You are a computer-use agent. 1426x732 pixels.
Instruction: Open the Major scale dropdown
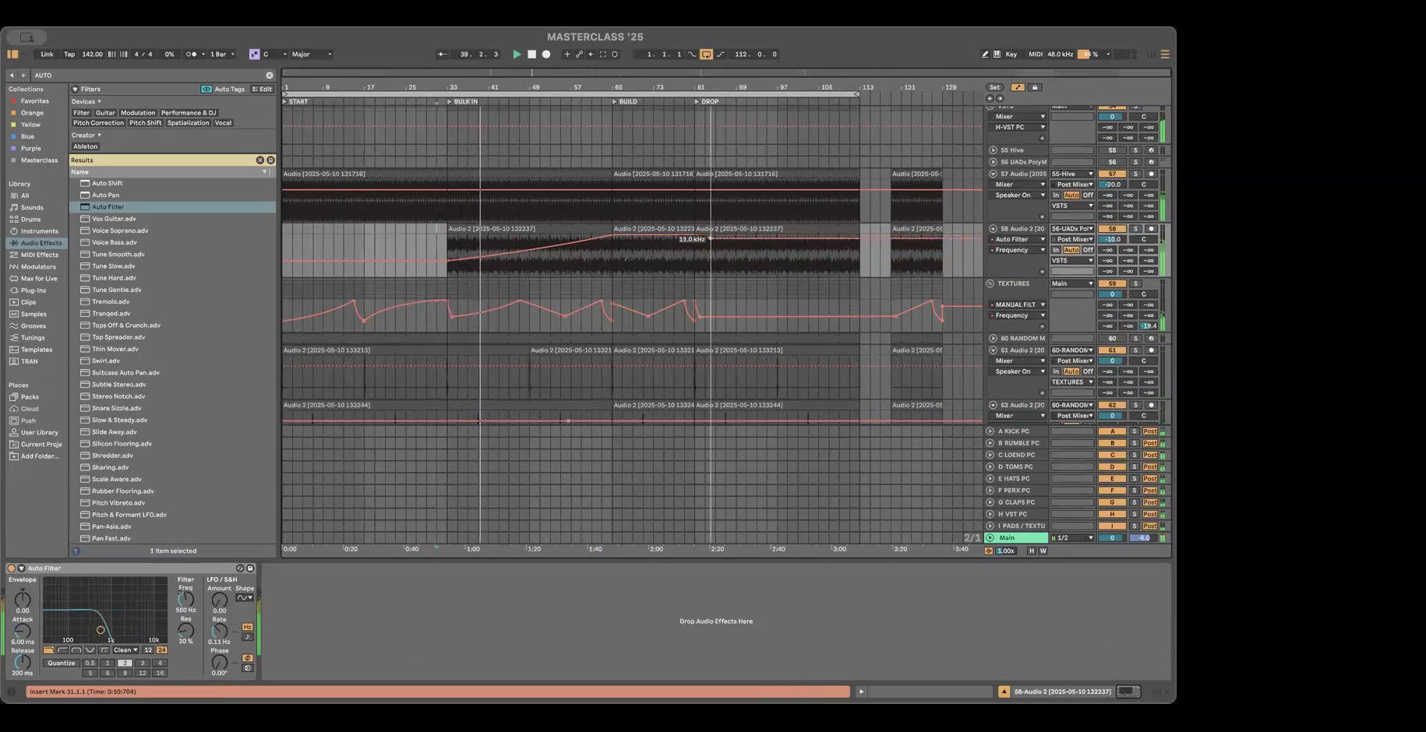click(312, 55)
